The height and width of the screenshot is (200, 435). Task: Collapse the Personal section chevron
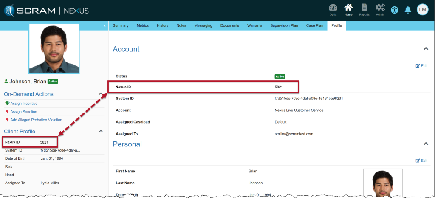click(426, 144)
